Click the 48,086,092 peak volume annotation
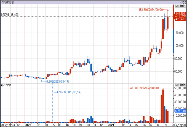Image resolution: width=187 pixels, height=127 pixels. coord(146,88)
